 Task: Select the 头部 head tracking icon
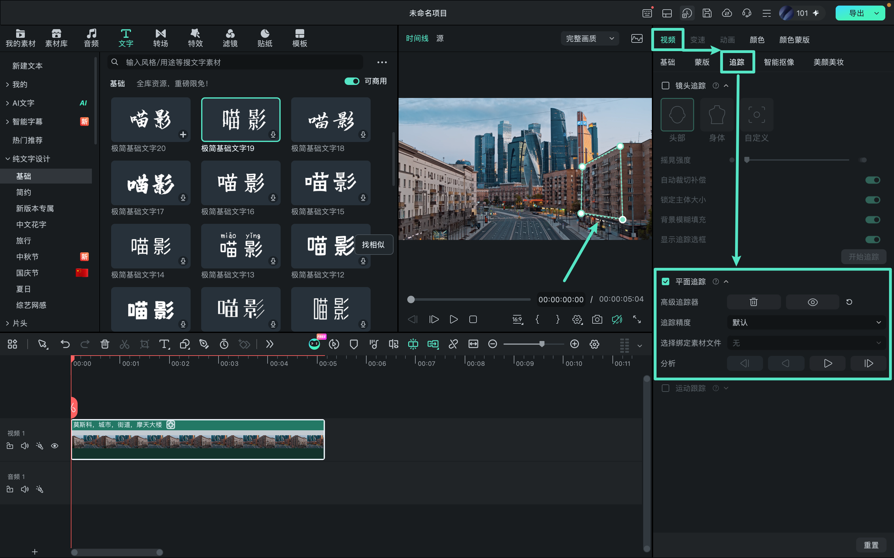(x=677, y=114)
